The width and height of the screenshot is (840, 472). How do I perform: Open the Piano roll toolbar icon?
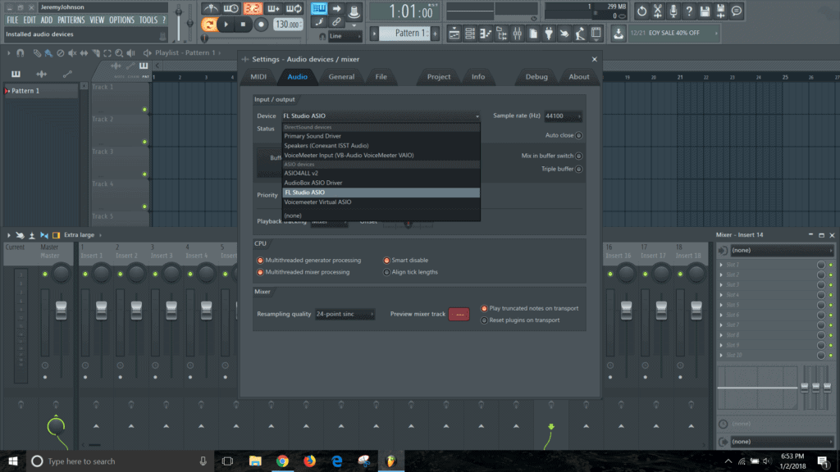click(x=486, y=33)
